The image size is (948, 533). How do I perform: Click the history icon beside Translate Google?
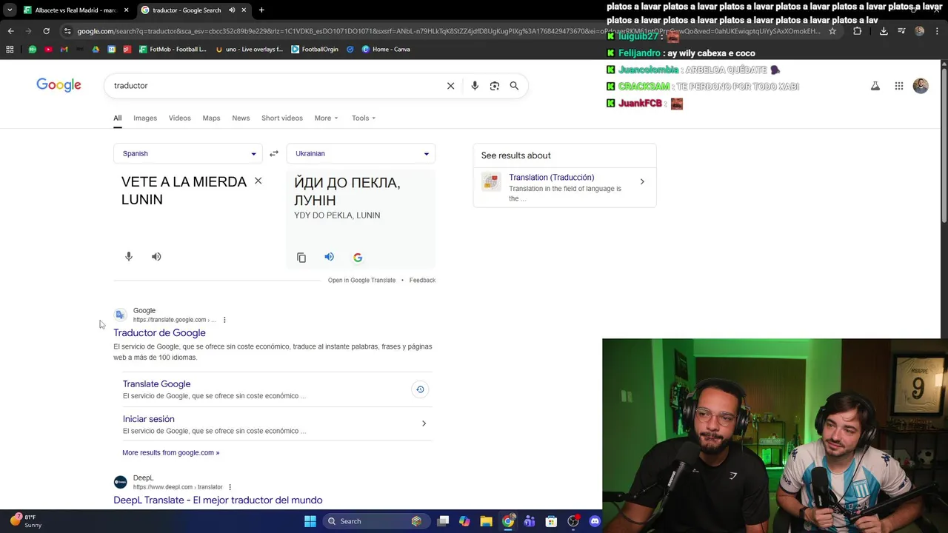[x=420, y=389]
